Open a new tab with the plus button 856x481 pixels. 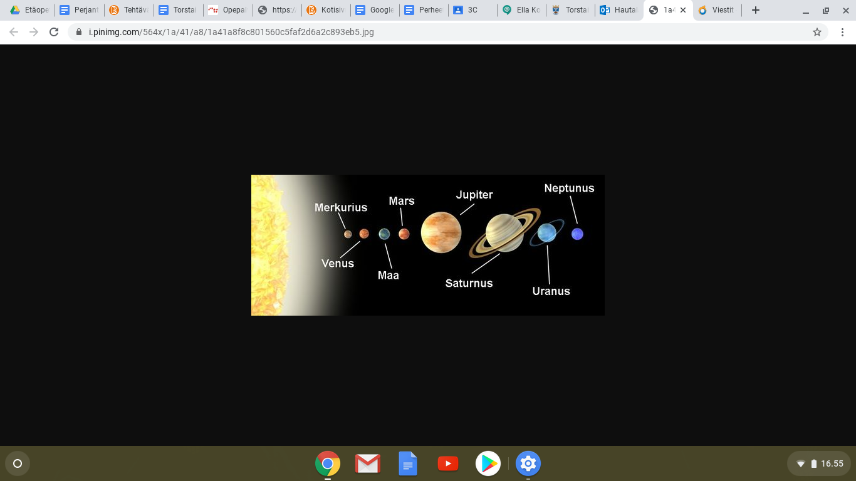pyautogui.click(x=756, y=10)
